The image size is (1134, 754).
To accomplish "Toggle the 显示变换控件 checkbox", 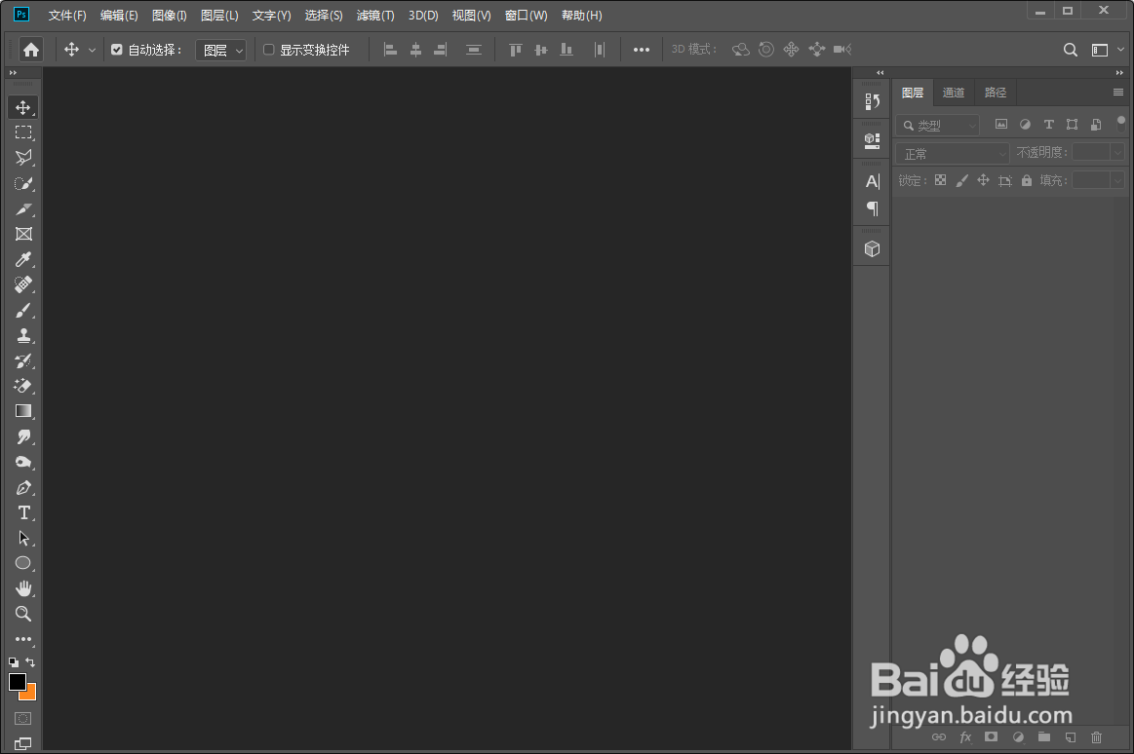I will pyautogui.click(x=268, y=50).
